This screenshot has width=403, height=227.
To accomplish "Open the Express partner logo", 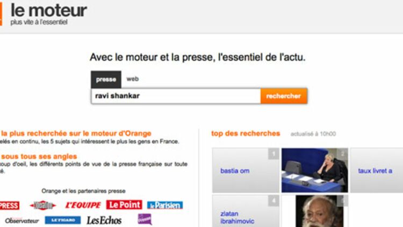I will (10, 205).
